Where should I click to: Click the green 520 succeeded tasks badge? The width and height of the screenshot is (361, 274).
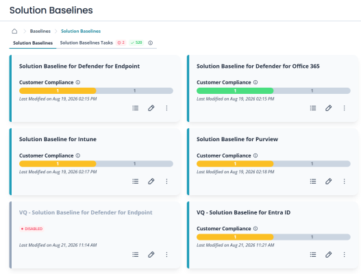click(x=136, y=43)
